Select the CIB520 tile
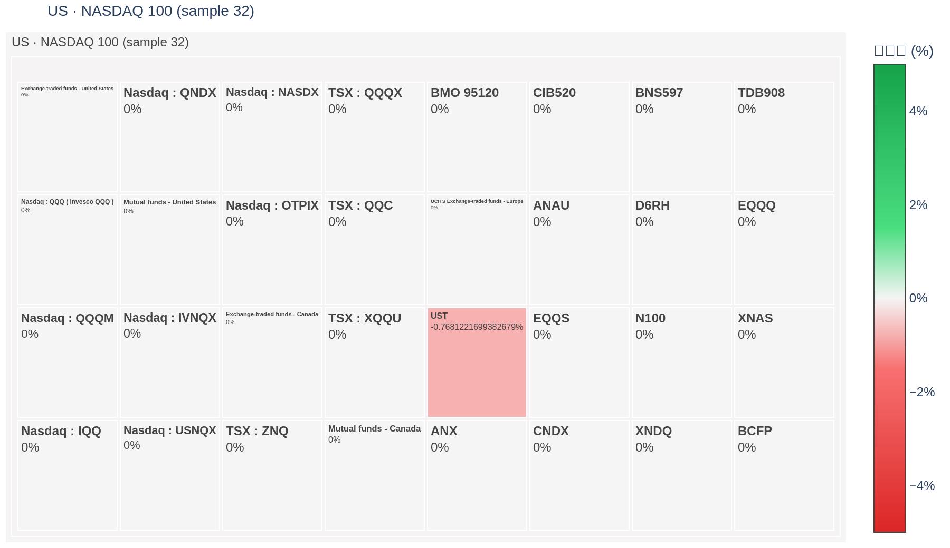 coord(579,137)
